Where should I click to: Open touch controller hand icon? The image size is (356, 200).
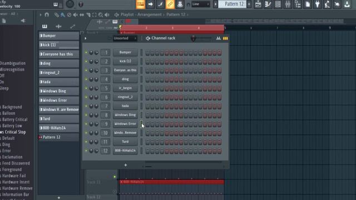tap(337, 4)
